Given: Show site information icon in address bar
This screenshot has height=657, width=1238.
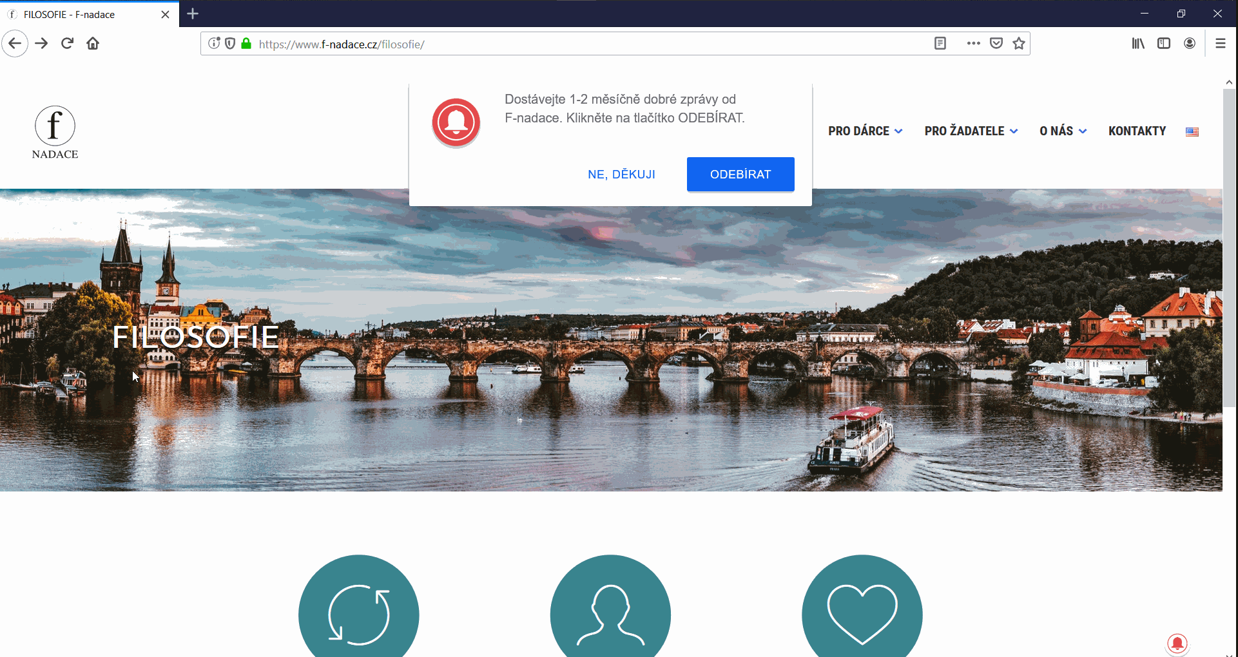Looking at the screenshot, I should point(215,44).
